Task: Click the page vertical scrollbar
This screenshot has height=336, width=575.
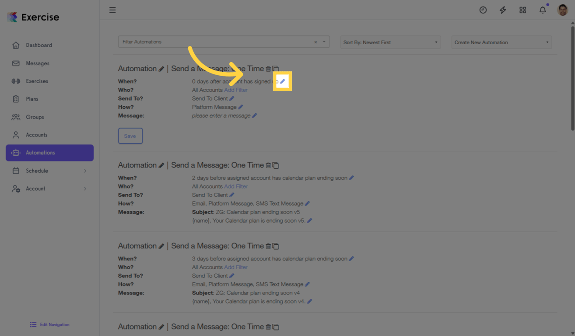Action: 572,78
